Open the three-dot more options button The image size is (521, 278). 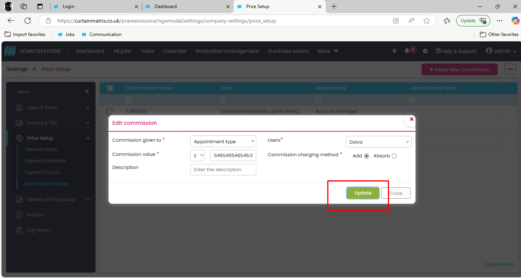point(509,69)
